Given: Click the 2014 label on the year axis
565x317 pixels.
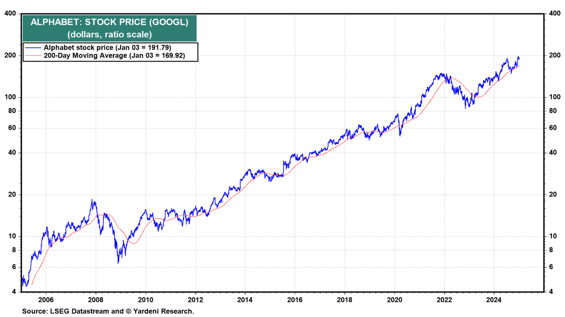Looking at the screenshot, I should pyautogui.click(x=245, y=300).
